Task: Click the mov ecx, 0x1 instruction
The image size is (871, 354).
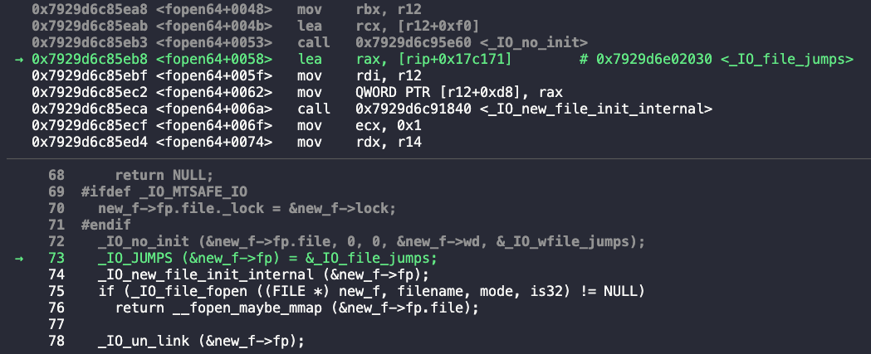Action: coord(360,126)
